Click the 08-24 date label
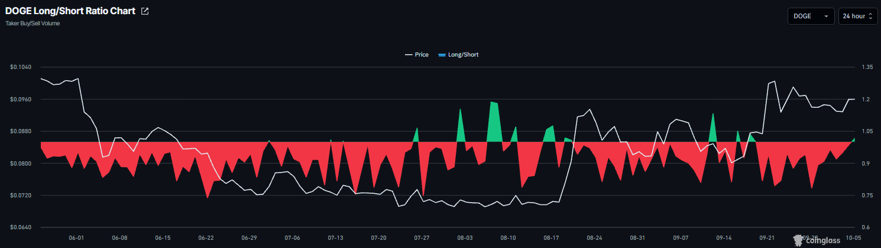This screenshot has width=881, height=248. point(595,238)
